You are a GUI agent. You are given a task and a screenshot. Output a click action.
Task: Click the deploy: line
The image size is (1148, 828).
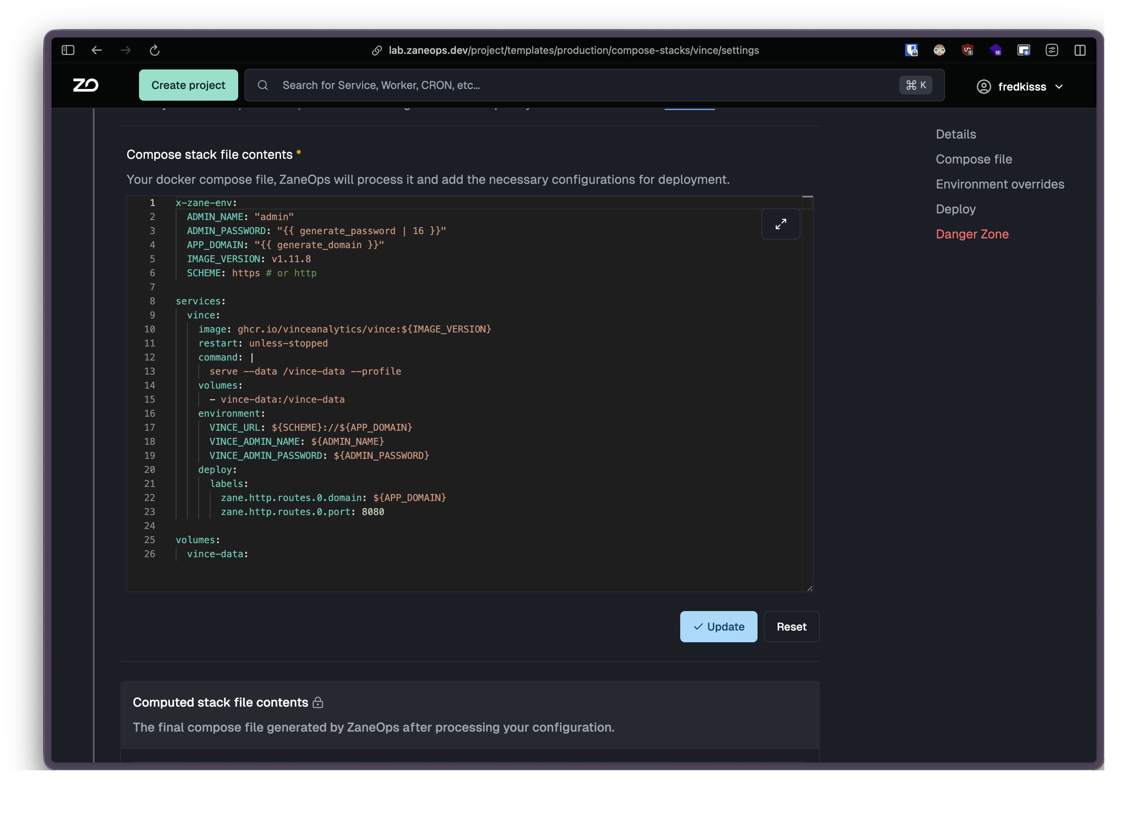point(217,469)
